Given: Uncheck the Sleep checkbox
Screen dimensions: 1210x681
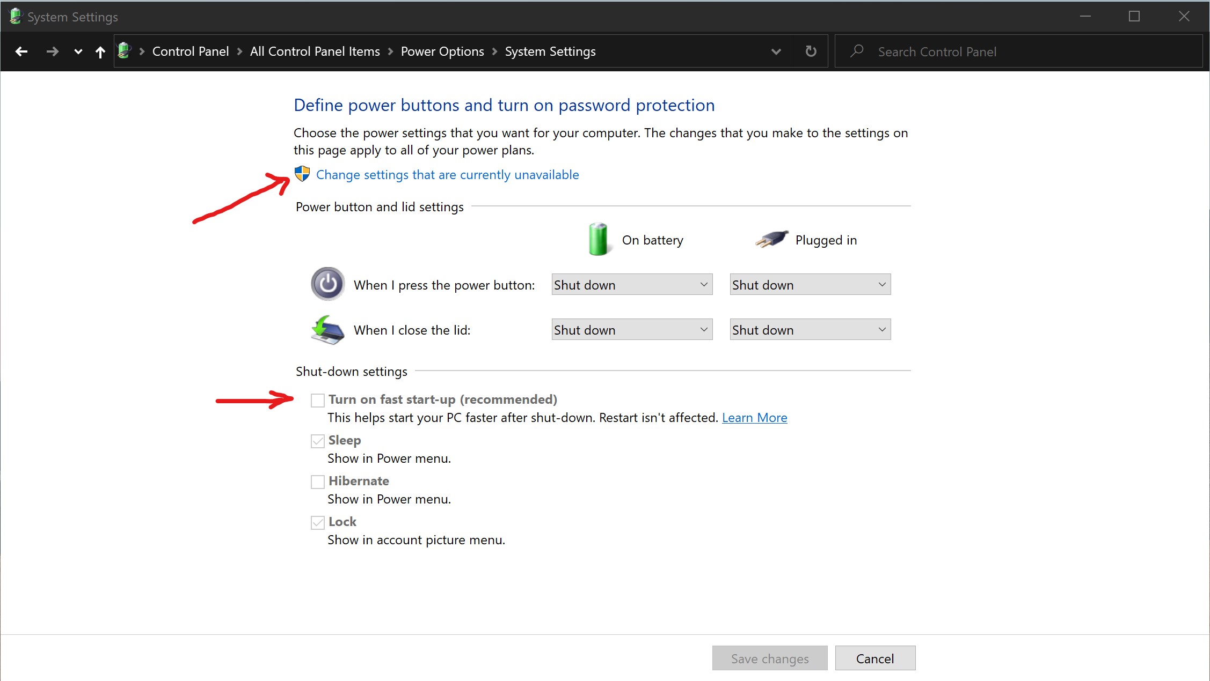Looking at the screenshot, I should [318, 441].
